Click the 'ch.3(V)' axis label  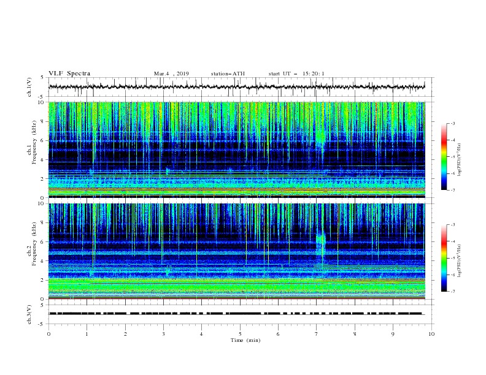[x=29, y=314]
